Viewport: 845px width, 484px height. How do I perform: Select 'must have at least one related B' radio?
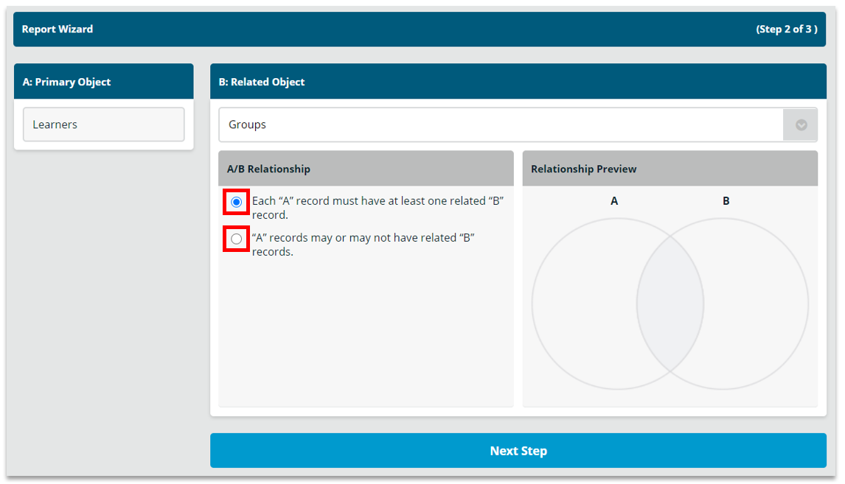click(x=236, y=202)
